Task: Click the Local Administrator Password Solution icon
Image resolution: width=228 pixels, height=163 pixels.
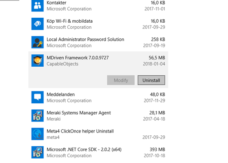Action: (37, 42)
